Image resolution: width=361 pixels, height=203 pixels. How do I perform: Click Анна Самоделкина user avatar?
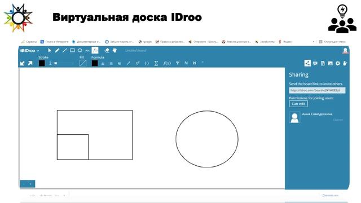tap(294, 118)
